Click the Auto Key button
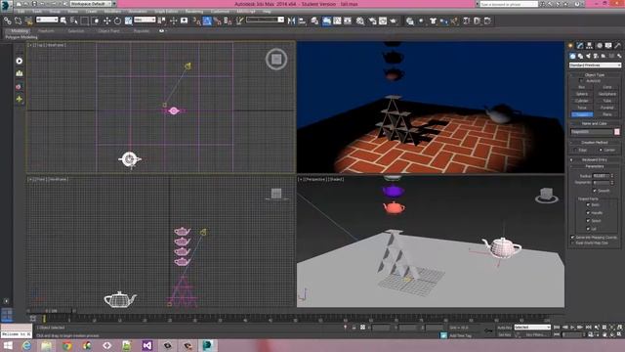The image size is (625, 352). pyautogui.click(x=504, y=328)
